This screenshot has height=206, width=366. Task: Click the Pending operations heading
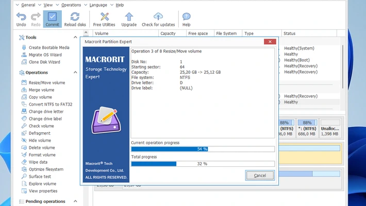tap(45, 201)
